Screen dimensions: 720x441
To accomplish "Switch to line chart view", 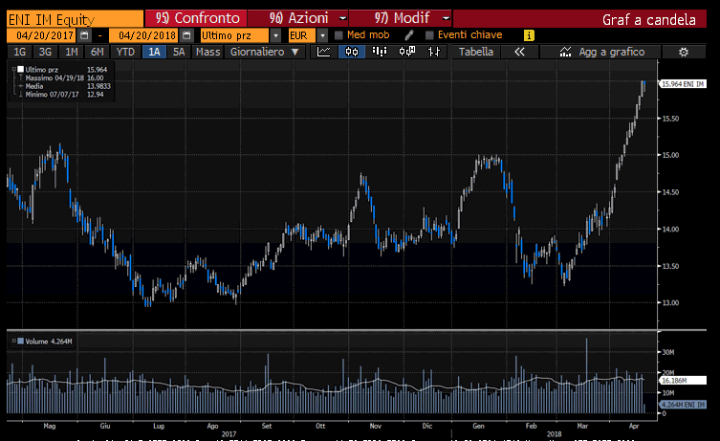I will (324, 52).
